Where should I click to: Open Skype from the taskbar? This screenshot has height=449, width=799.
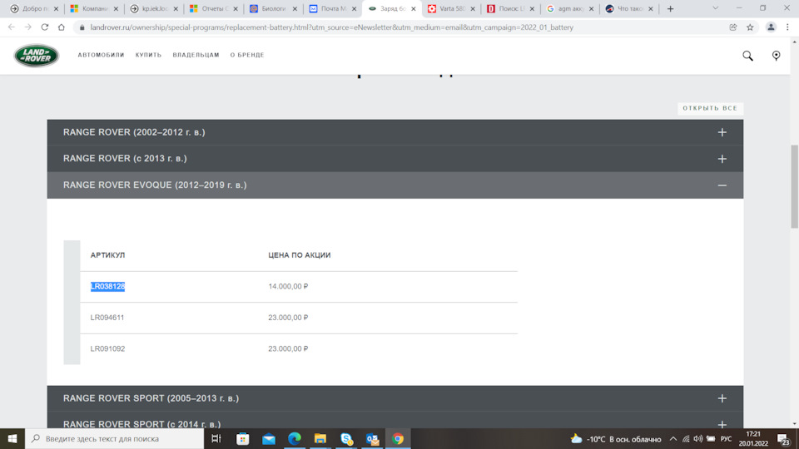coord(346,438)
